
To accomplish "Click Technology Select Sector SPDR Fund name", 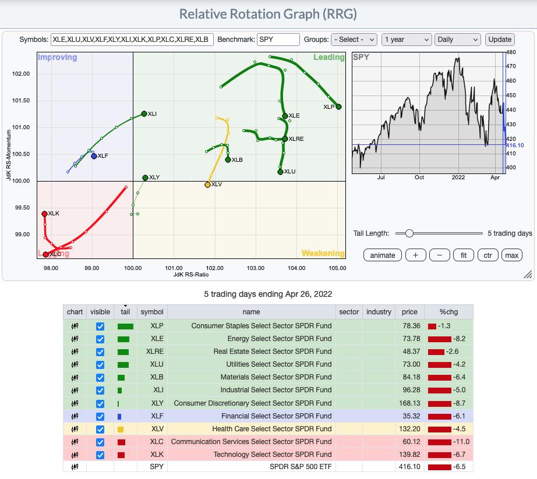I will tap(273, 455).
